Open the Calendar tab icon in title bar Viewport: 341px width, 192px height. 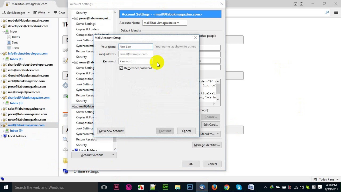[x=295, y=4]
